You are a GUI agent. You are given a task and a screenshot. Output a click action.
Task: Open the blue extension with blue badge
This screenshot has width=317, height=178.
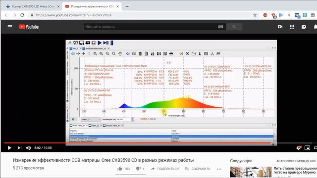297,15
